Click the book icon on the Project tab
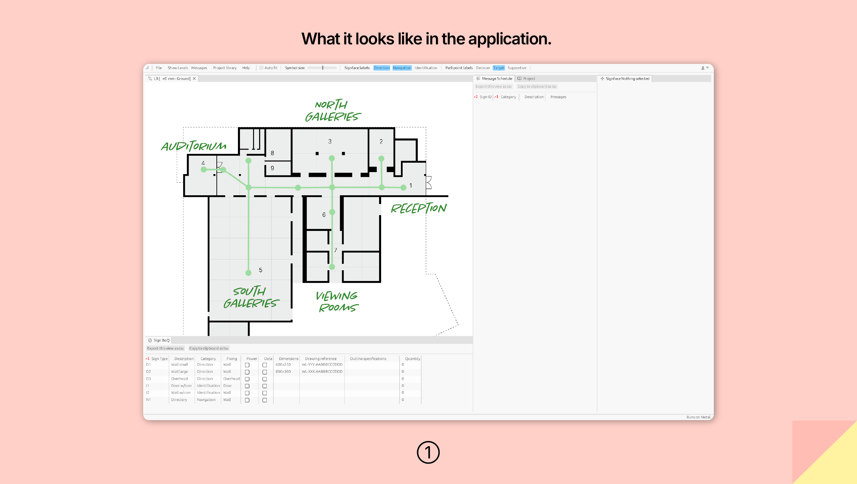 point(520,78)
